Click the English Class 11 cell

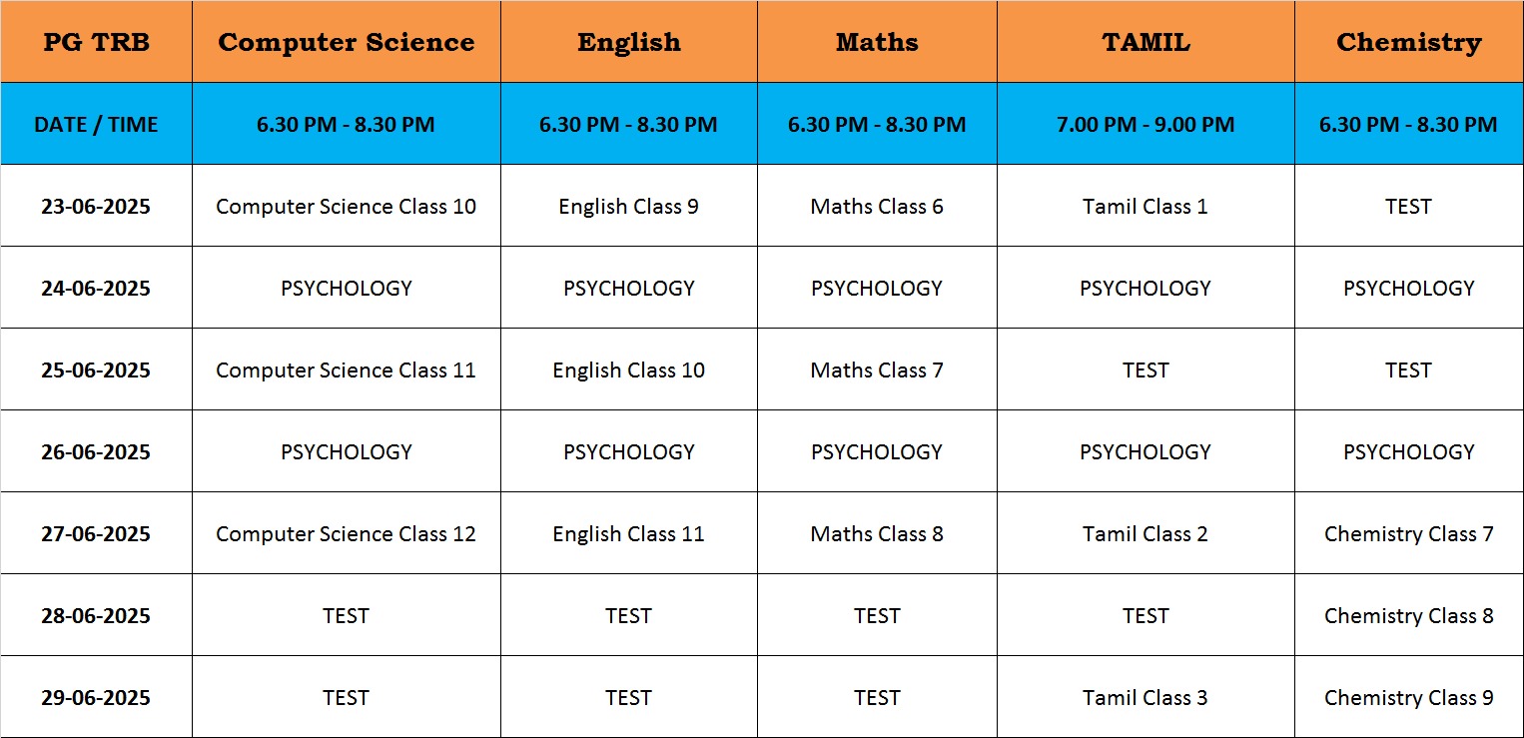click(x=629, y=533)
